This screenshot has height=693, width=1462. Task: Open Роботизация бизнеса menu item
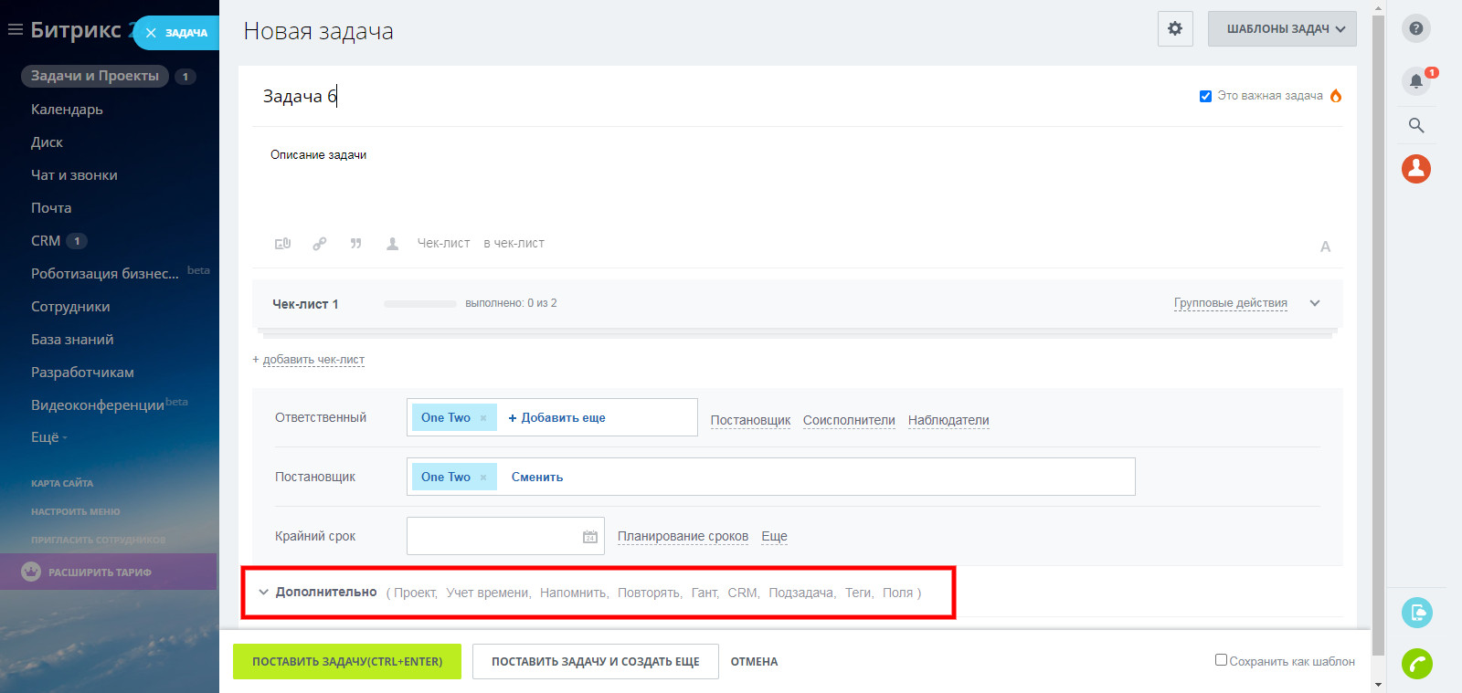click(105, 274)
